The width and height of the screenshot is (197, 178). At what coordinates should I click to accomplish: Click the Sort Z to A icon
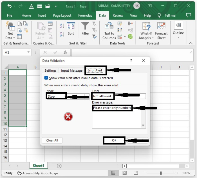point(62,34)
